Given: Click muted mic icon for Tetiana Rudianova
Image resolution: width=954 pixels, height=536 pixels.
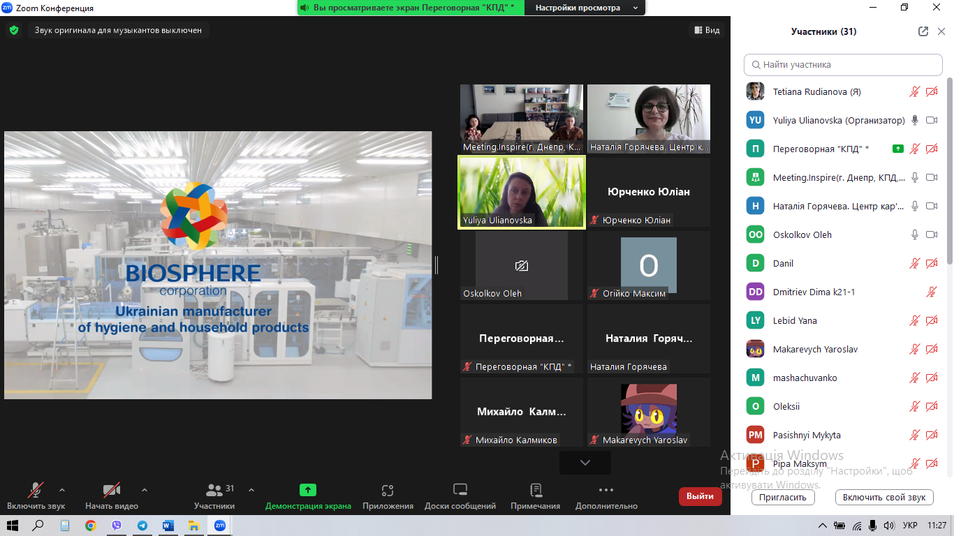Looking at the screenshot, I should (915, 91).
